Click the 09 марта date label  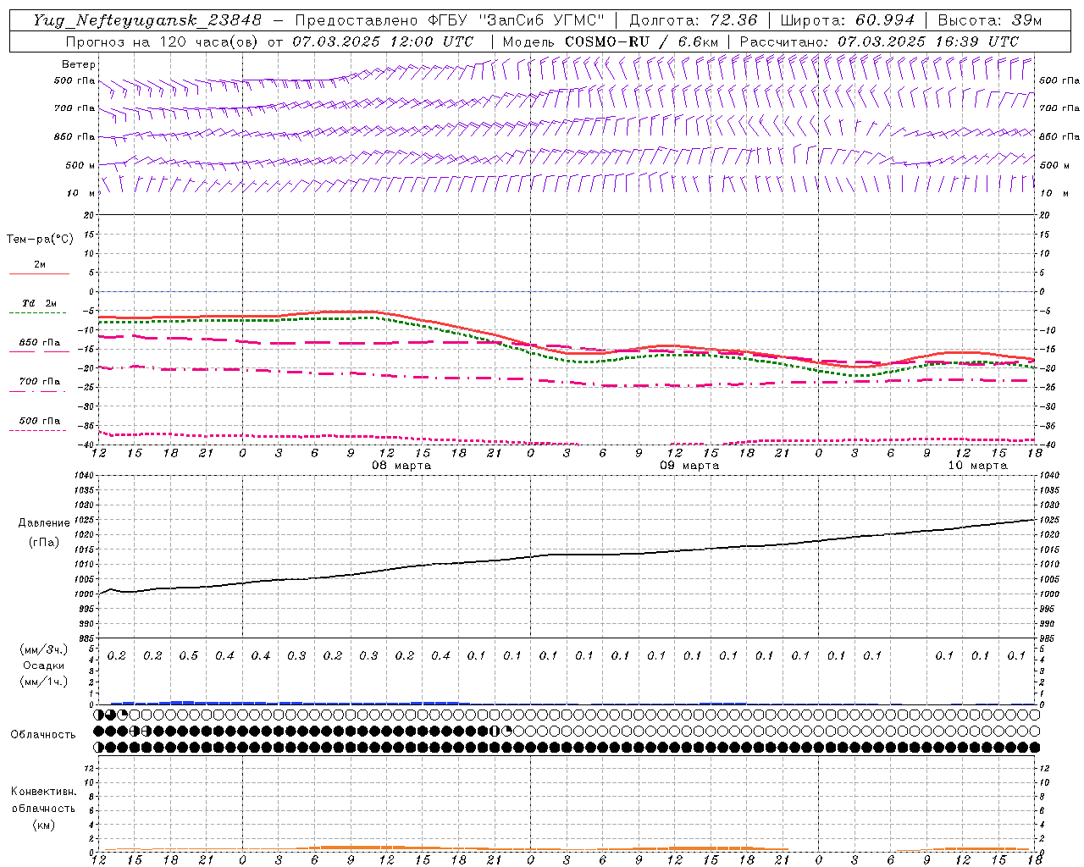689,466
